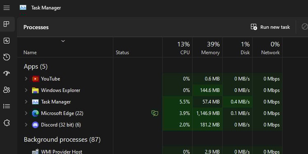
Task: Click the efficiency mode leaf icon
Action: click(155, 113)
